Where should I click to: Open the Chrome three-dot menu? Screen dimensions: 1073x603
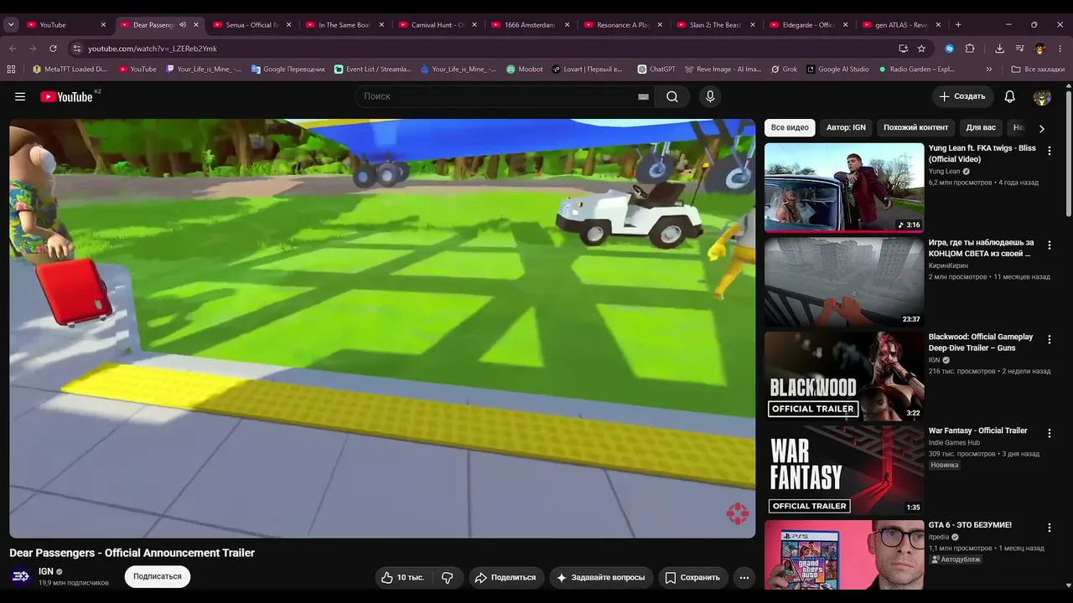pyautogui.click(x=1060, y=49)
